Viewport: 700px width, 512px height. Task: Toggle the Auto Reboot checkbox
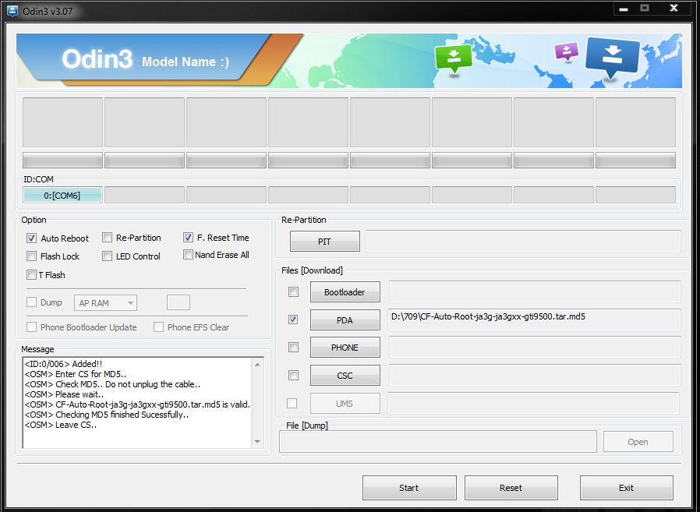(x=31, y=238)
